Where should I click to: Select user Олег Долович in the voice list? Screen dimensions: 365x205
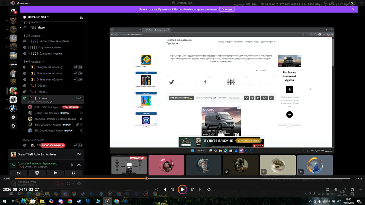point(55,113)
